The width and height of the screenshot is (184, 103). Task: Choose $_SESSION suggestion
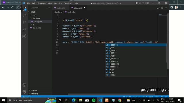[x=136, y=64]
